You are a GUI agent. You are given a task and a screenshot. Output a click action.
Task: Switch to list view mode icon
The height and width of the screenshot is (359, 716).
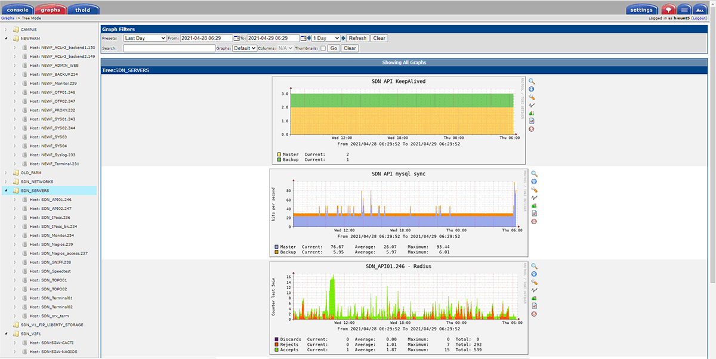click(x=685, y=10)
